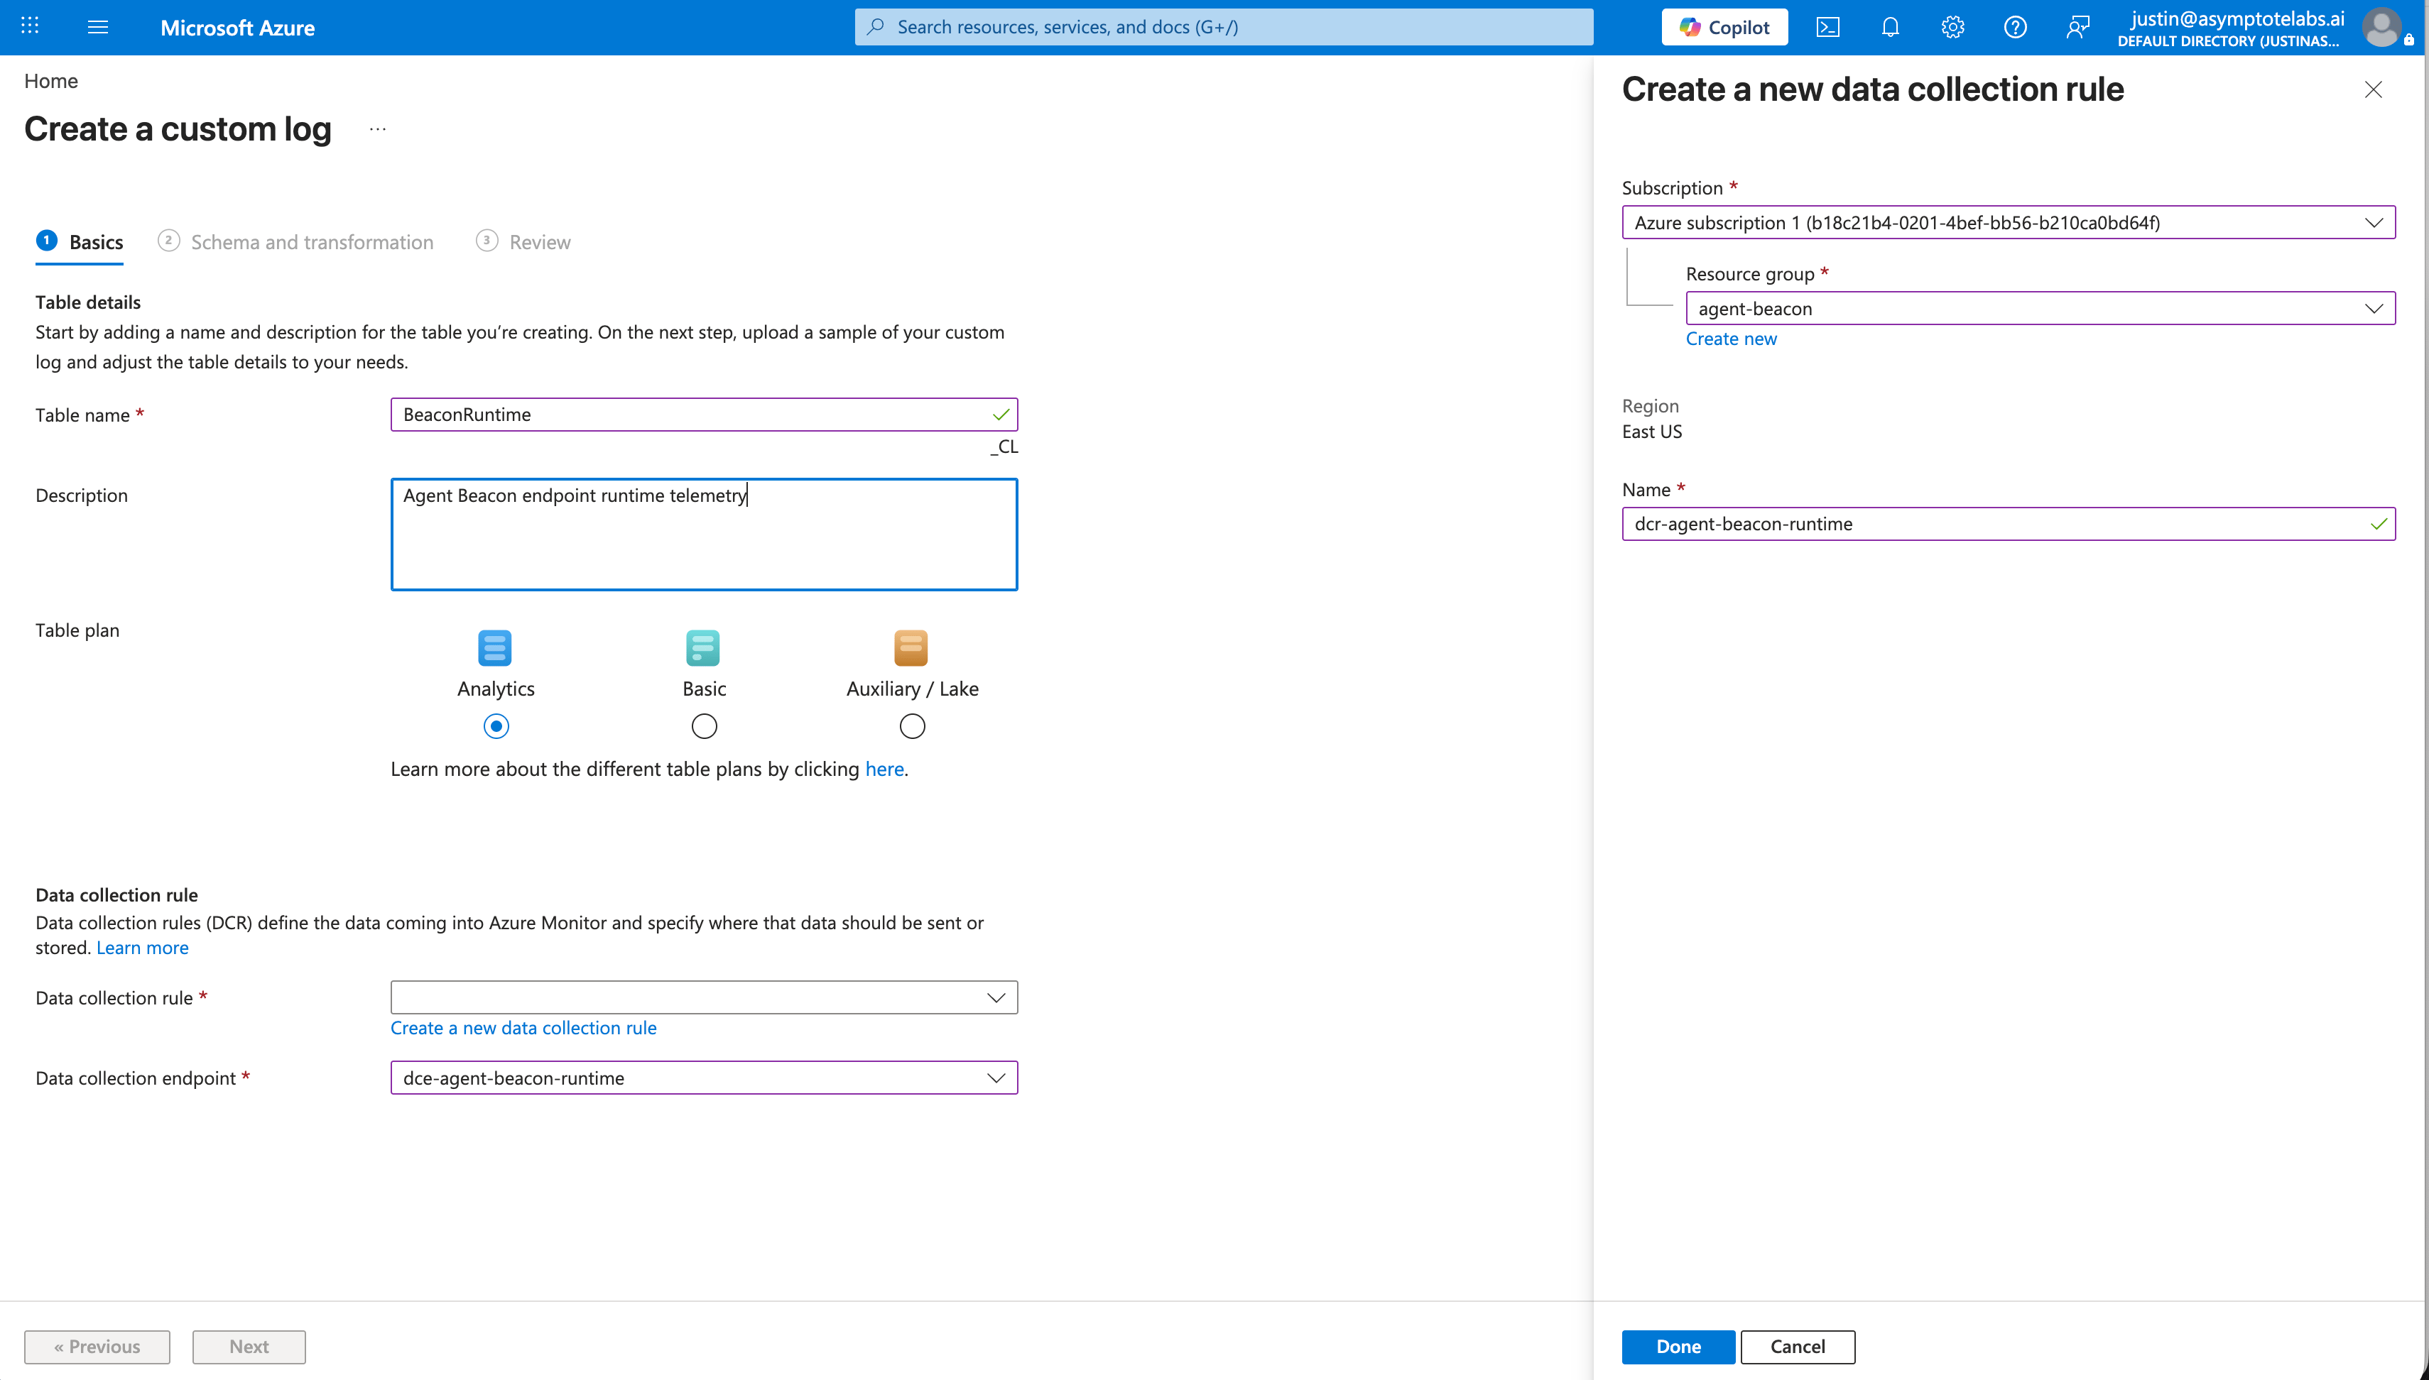2429x1380 pixels.
Task: Click the here link about table plans
Action: (x=884, y=769)
